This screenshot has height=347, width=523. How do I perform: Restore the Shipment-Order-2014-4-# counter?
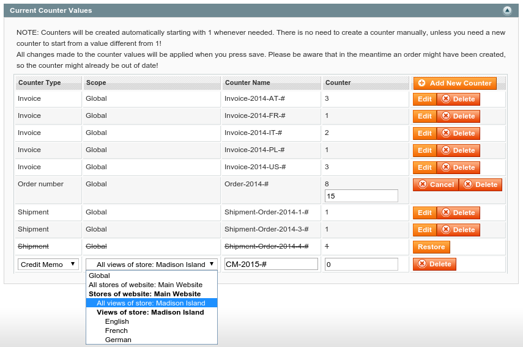click(431, 247)
